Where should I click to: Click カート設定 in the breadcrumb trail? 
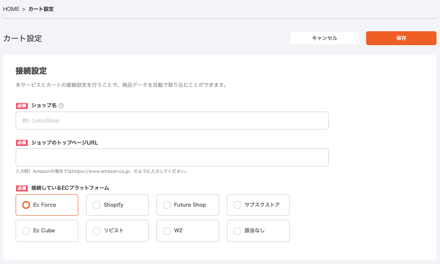tap(40, 9)
